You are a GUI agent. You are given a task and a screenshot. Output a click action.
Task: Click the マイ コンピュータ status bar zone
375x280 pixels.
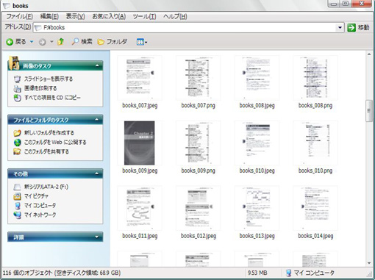[310, 273]
